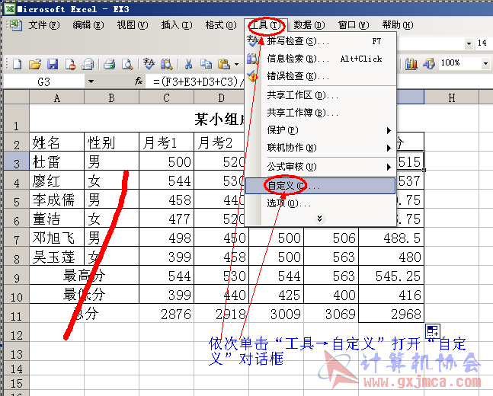493x396 pixels.
Task: Open the zoom 100% dropdown
Action: pos(485,63)
